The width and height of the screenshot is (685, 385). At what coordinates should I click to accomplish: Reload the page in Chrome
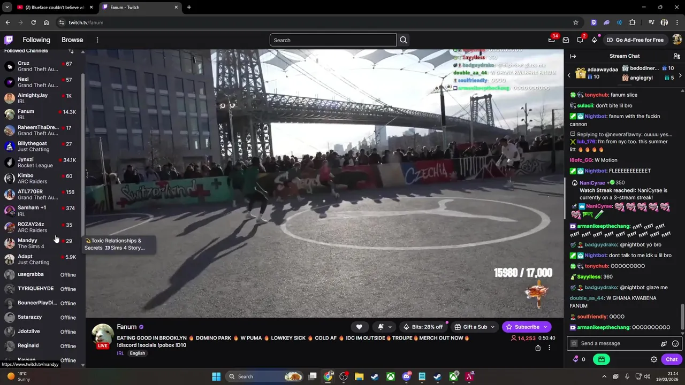(x=33, y=22)
